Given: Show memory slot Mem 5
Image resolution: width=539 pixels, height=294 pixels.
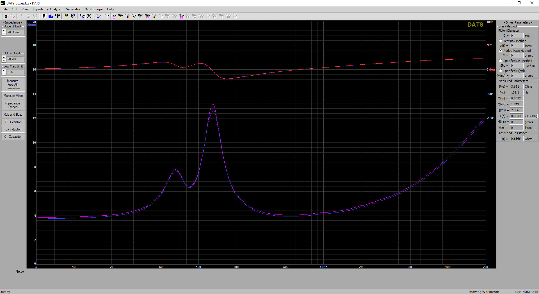Looking at the screenshot, I should tap(134, 16).
